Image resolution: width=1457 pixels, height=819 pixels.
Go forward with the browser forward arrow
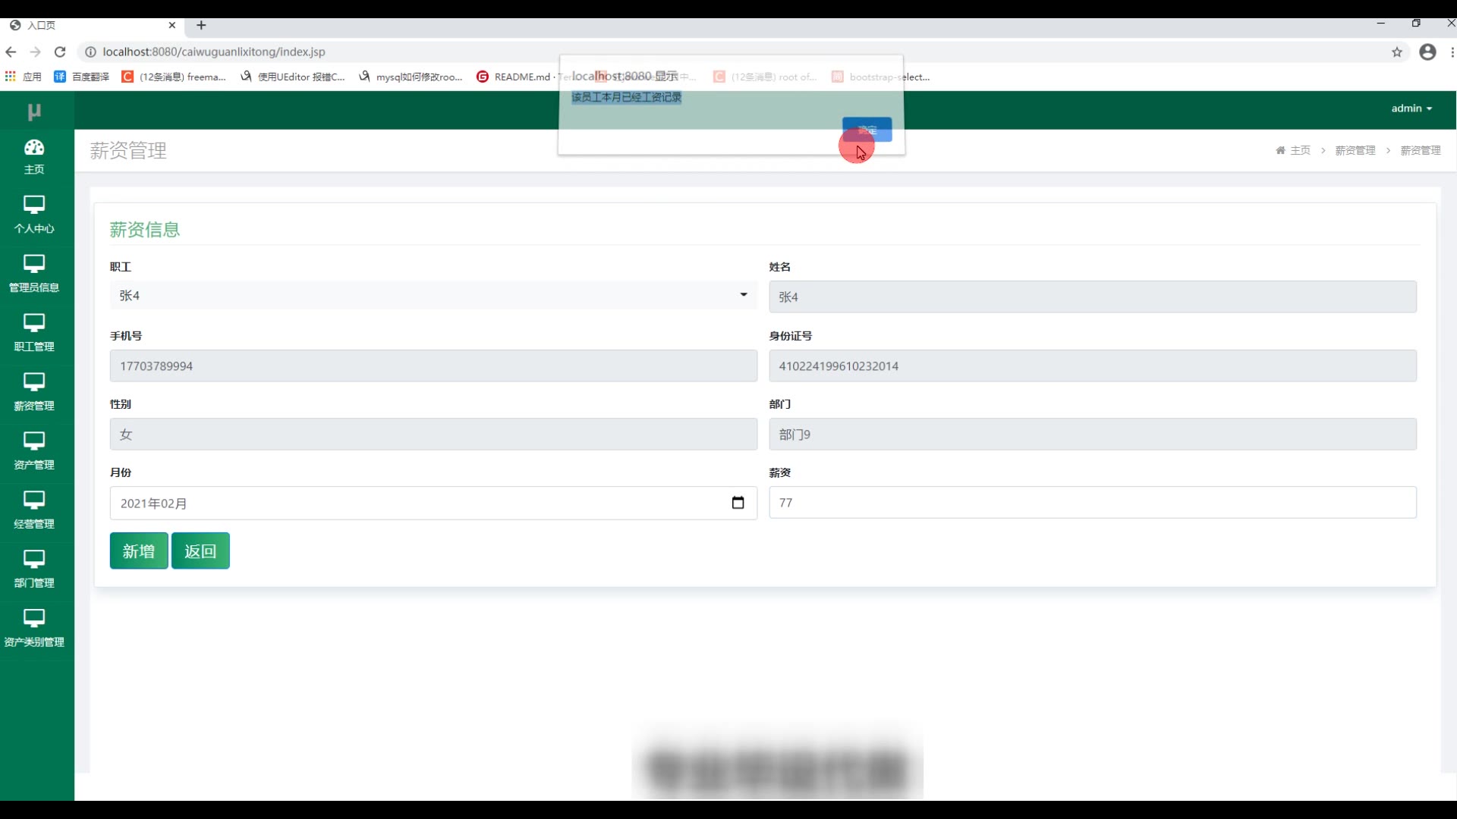pos(35,52)
